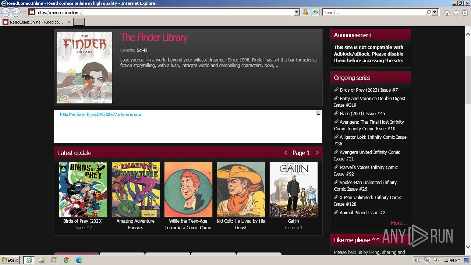Click the vertical scrollbar thumb

pos(468,80)
